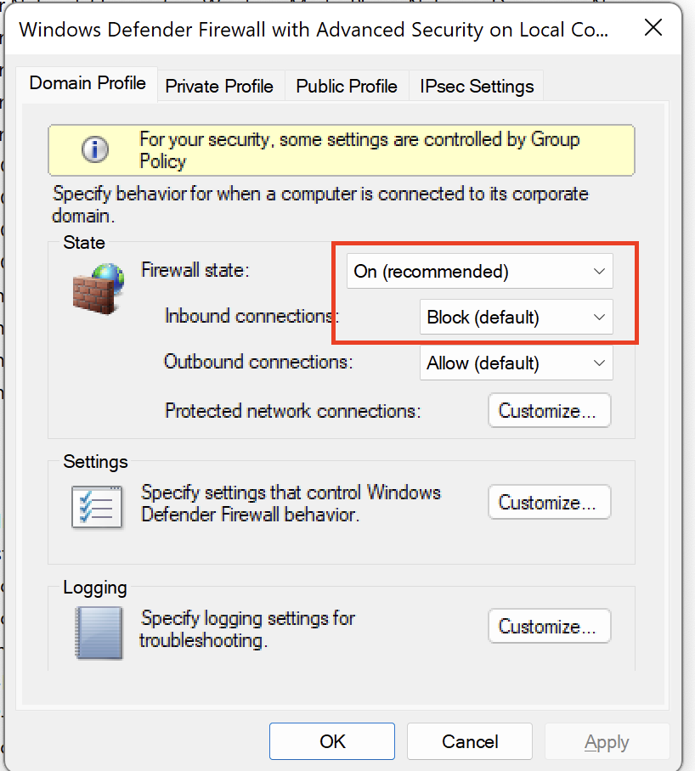Click the 'Inbound connections:' label
695x771 pixels.
point(251,316)
